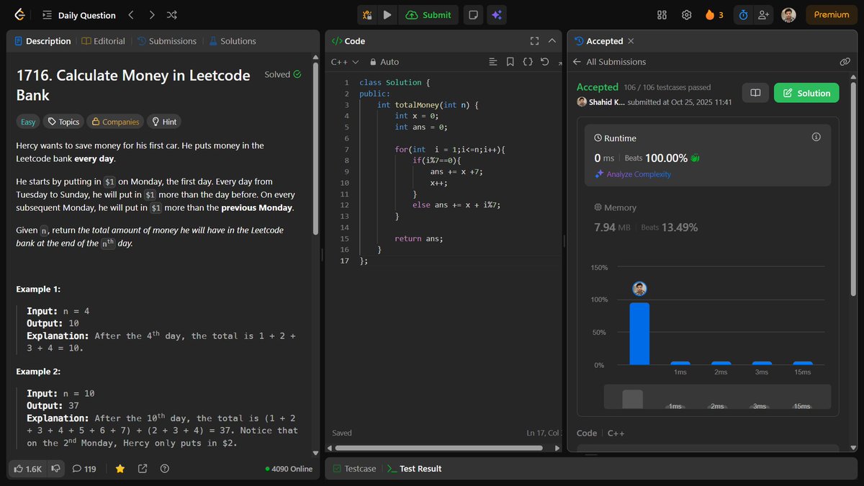864x486 pixels.
Task: Submit the solution
Action: [428, 14]
